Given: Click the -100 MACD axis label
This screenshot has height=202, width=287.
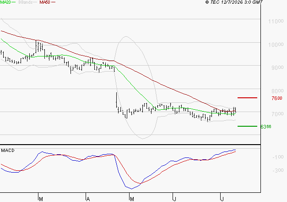Looking at the screenshot, I should click(278, 157).
